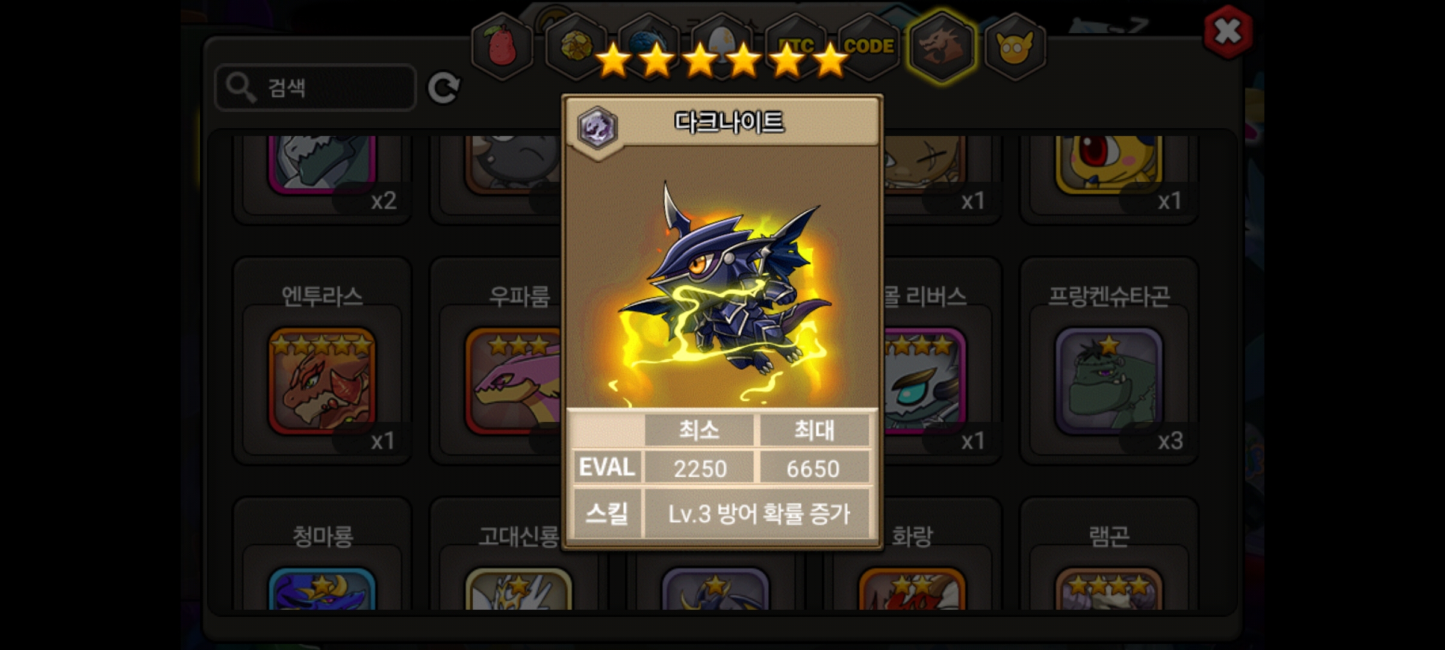Click the refresh arrow beside search

click(x=444, y=88)
